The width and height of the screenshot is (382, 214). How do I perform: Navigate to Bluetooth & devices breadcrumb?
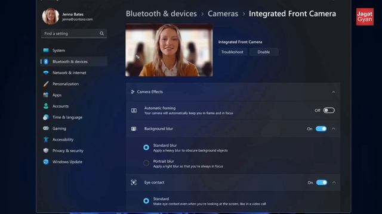161,14
